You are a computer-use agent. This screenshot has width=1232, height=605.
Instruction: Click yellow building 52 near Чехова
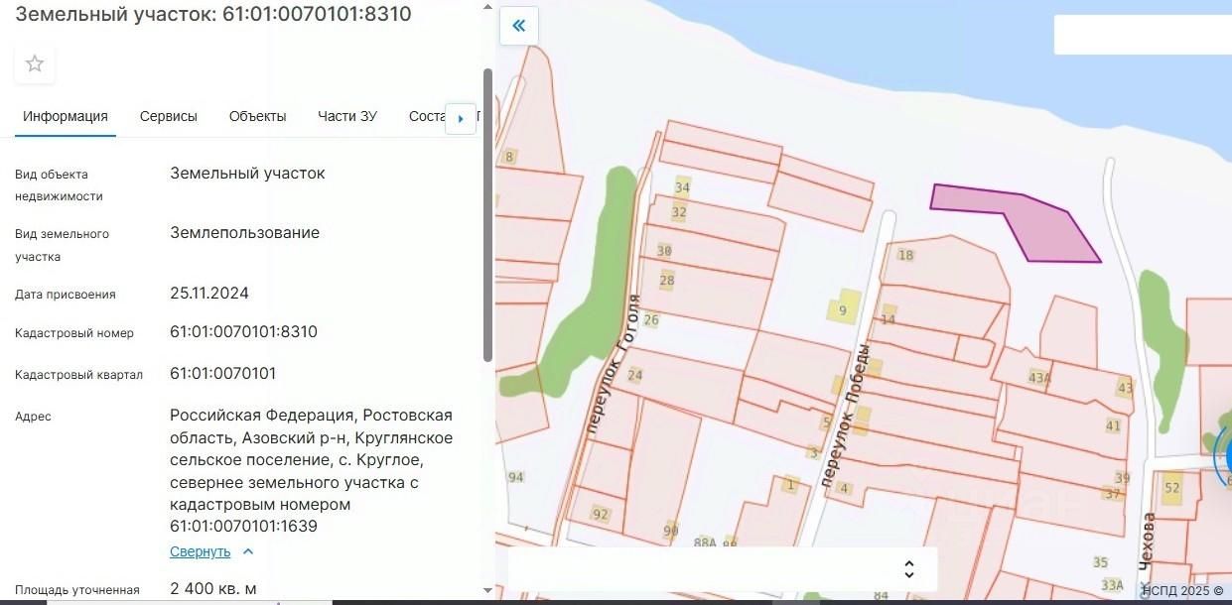coord(1173,487)
